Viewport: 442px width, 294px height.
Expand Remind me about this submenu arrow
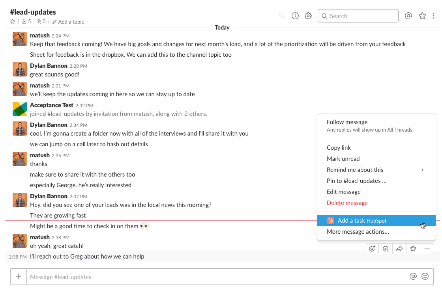click(422, 170)
